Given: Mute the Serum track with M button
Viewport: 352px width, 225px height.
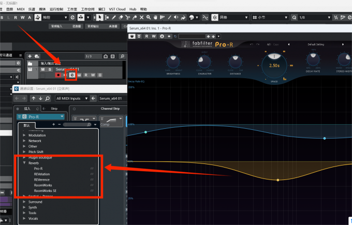Looking at the screenshot, I should tap(42, 69).
